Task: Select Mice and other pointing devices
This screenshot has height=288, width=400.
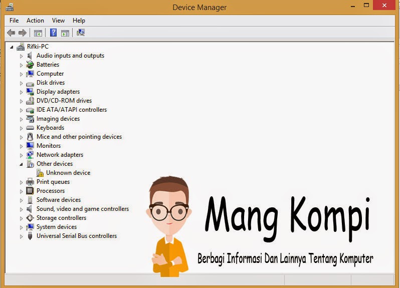Action: tap(79, 137)
